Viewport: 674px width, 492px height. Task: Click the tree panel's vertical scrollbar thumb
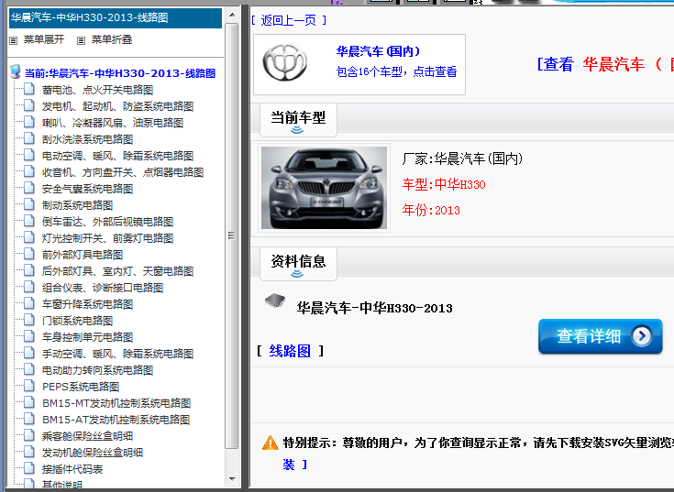(x=231, y=235)
